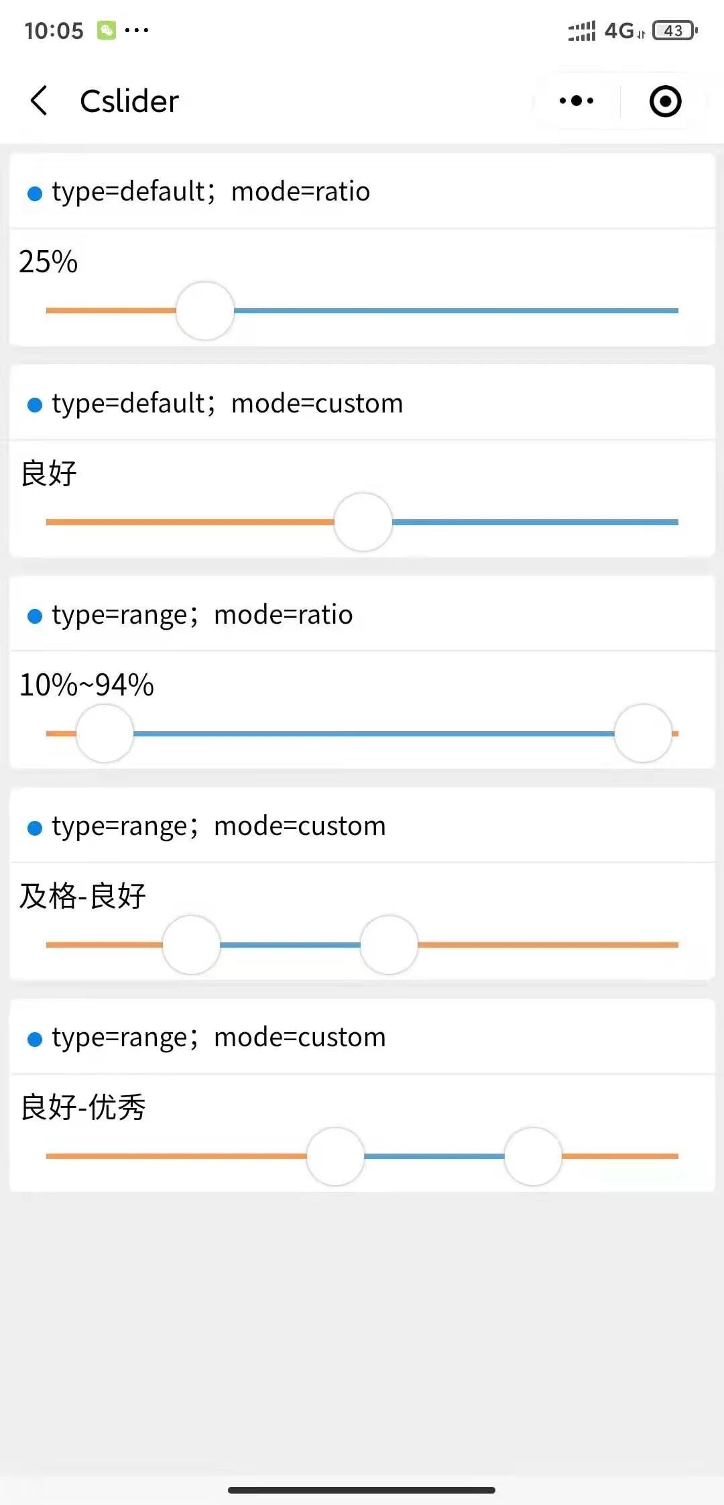Open the three-dots more menu
The height and width of the screenshot is (1505, 724).
pyautogui.click(x=577, y=101)
